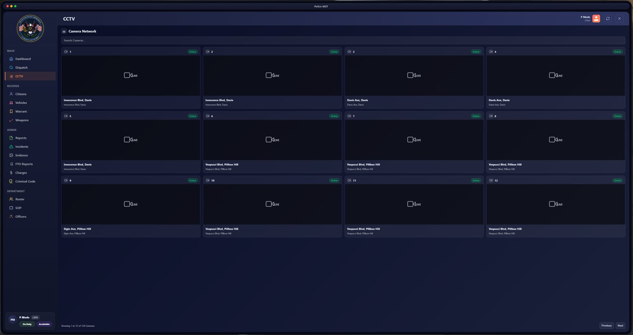The image size is (633, 335).
Task: Click camera 5 Innocence Blvd title
Action: point(77,165)
